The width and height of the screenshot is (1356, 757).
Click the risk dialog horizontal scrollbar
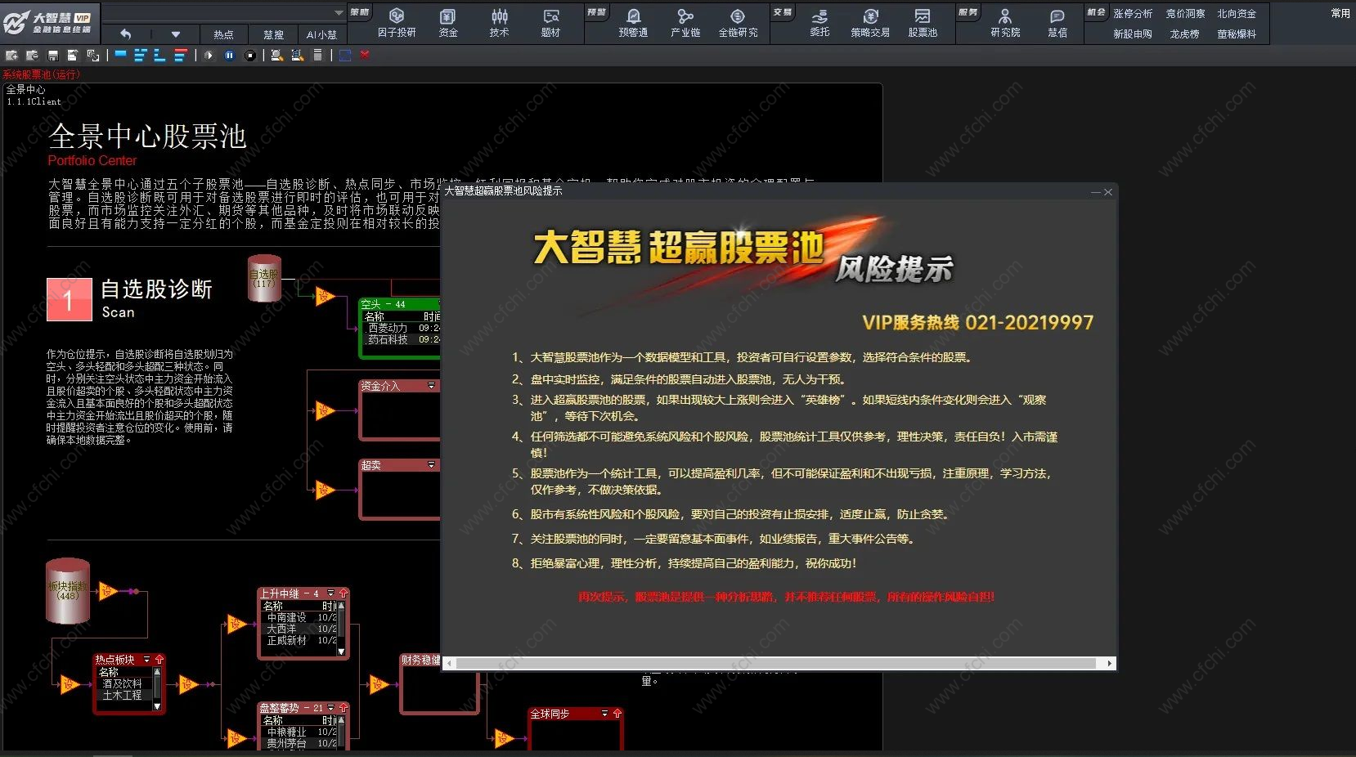(775, 664)
